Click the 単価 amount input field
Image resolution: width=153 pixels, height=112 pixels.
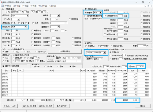pyautogui.click(x=142, y=46)
